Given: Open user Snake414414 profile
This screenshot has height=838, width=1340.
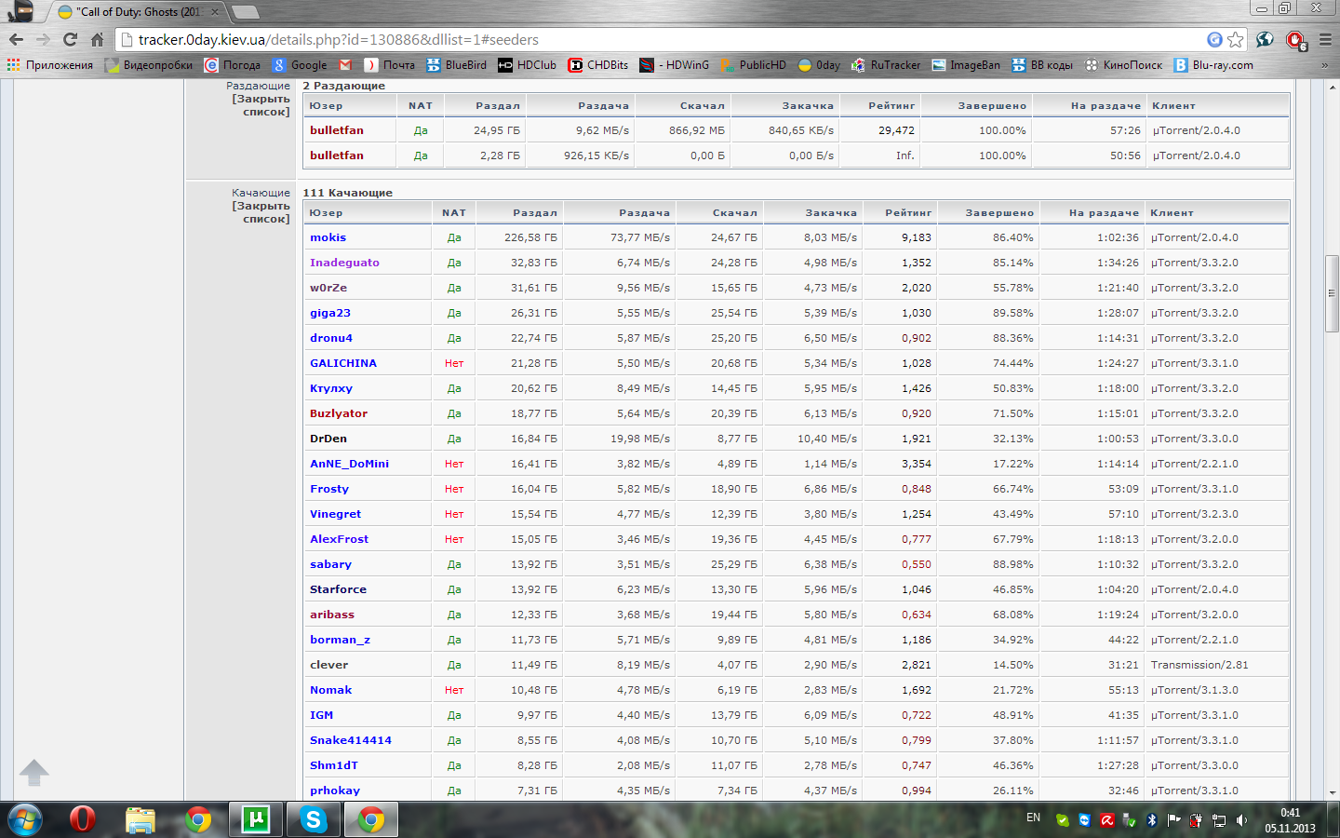Looking at the screenshot, I should 351,740.
